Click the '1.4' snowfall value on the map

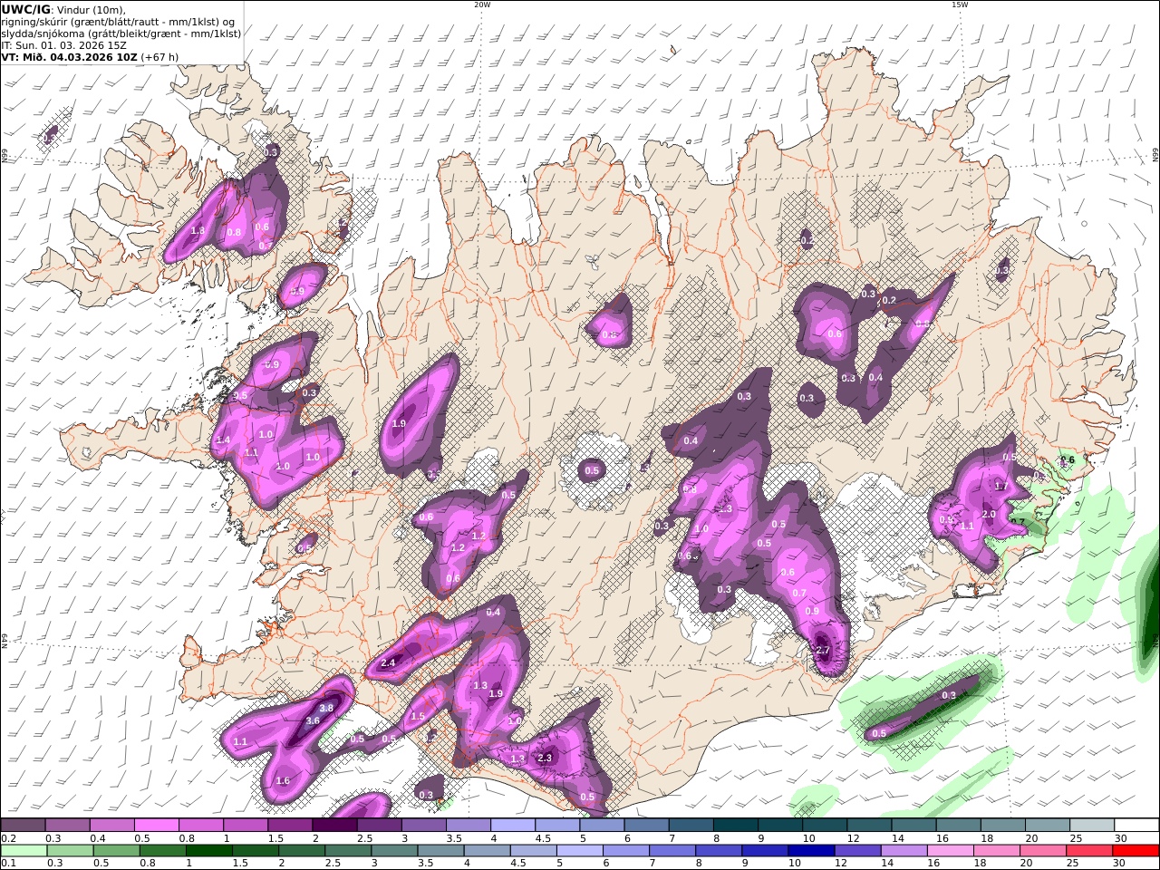(x=224, y=440)
